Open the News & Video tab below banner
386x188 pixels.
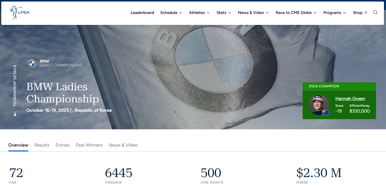123,145
